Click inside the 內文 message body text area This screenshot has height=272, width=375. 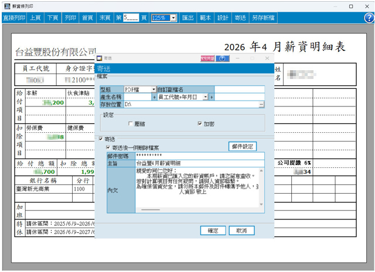[197, 188]
